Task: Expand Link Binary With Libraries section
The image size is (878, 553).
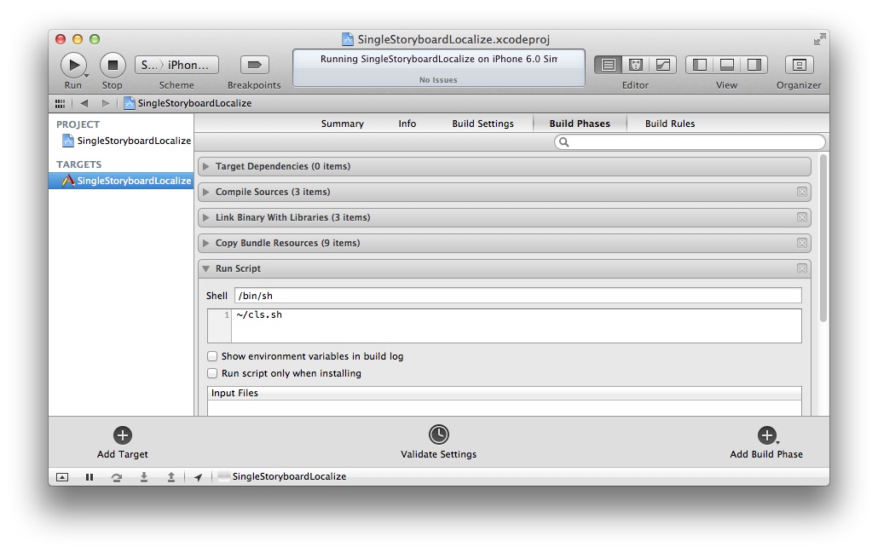Action: pos(205,218)
